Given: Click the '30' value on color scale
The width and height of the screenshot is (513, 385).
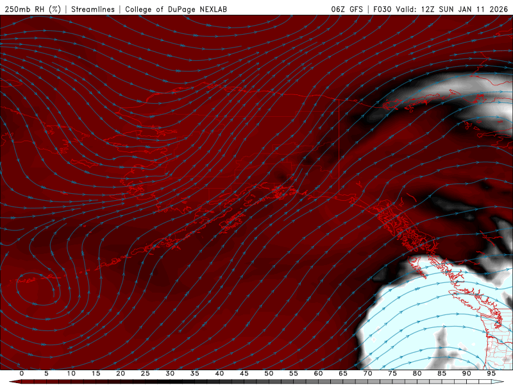Looking at the screenshot, I should coord(170,373).
